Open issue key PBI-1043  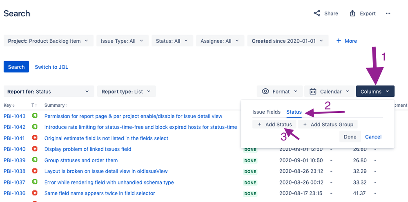(15, 116)
